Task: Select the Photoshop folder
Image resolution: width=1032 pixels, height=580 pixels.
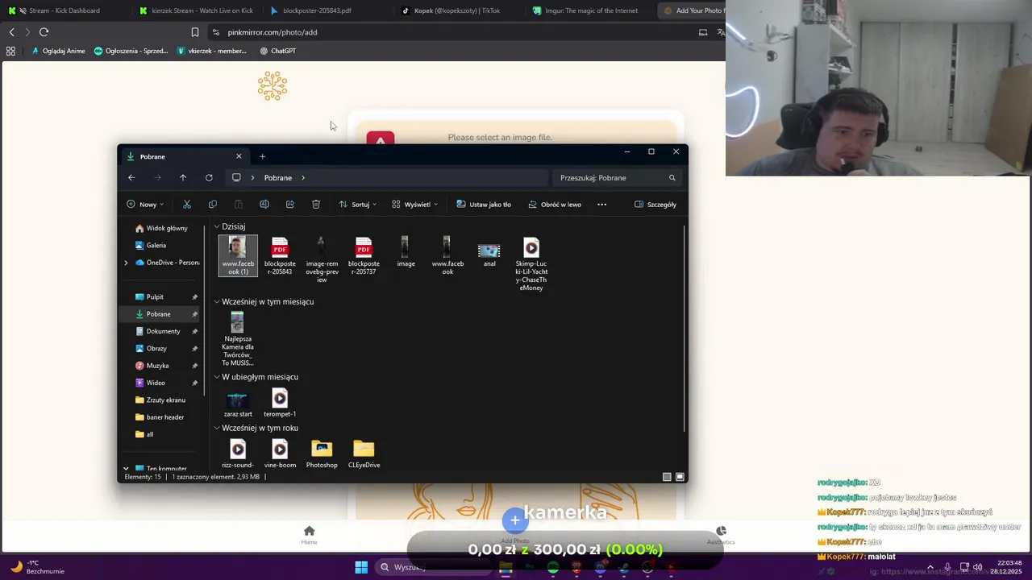Action: pyautogui.click(x=322, y=454)
